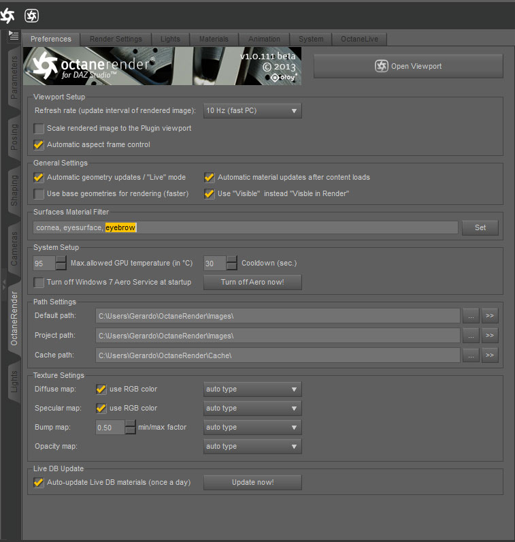
Task: Select the OctaneRender side pane tab
Action: click(14, 318)
